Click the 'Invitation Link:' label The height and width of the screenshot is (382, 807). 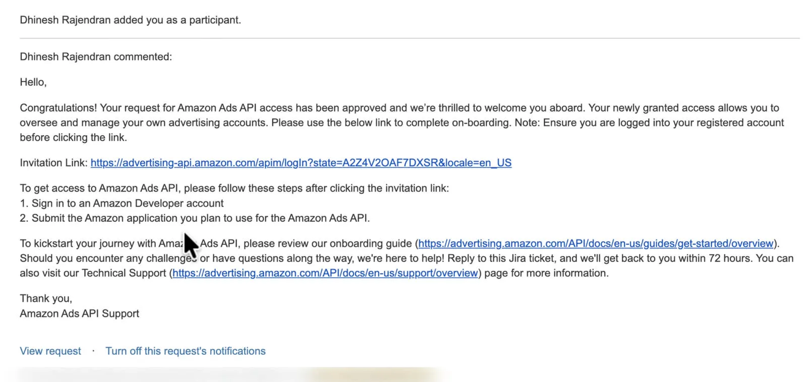(x=54, y=163)
